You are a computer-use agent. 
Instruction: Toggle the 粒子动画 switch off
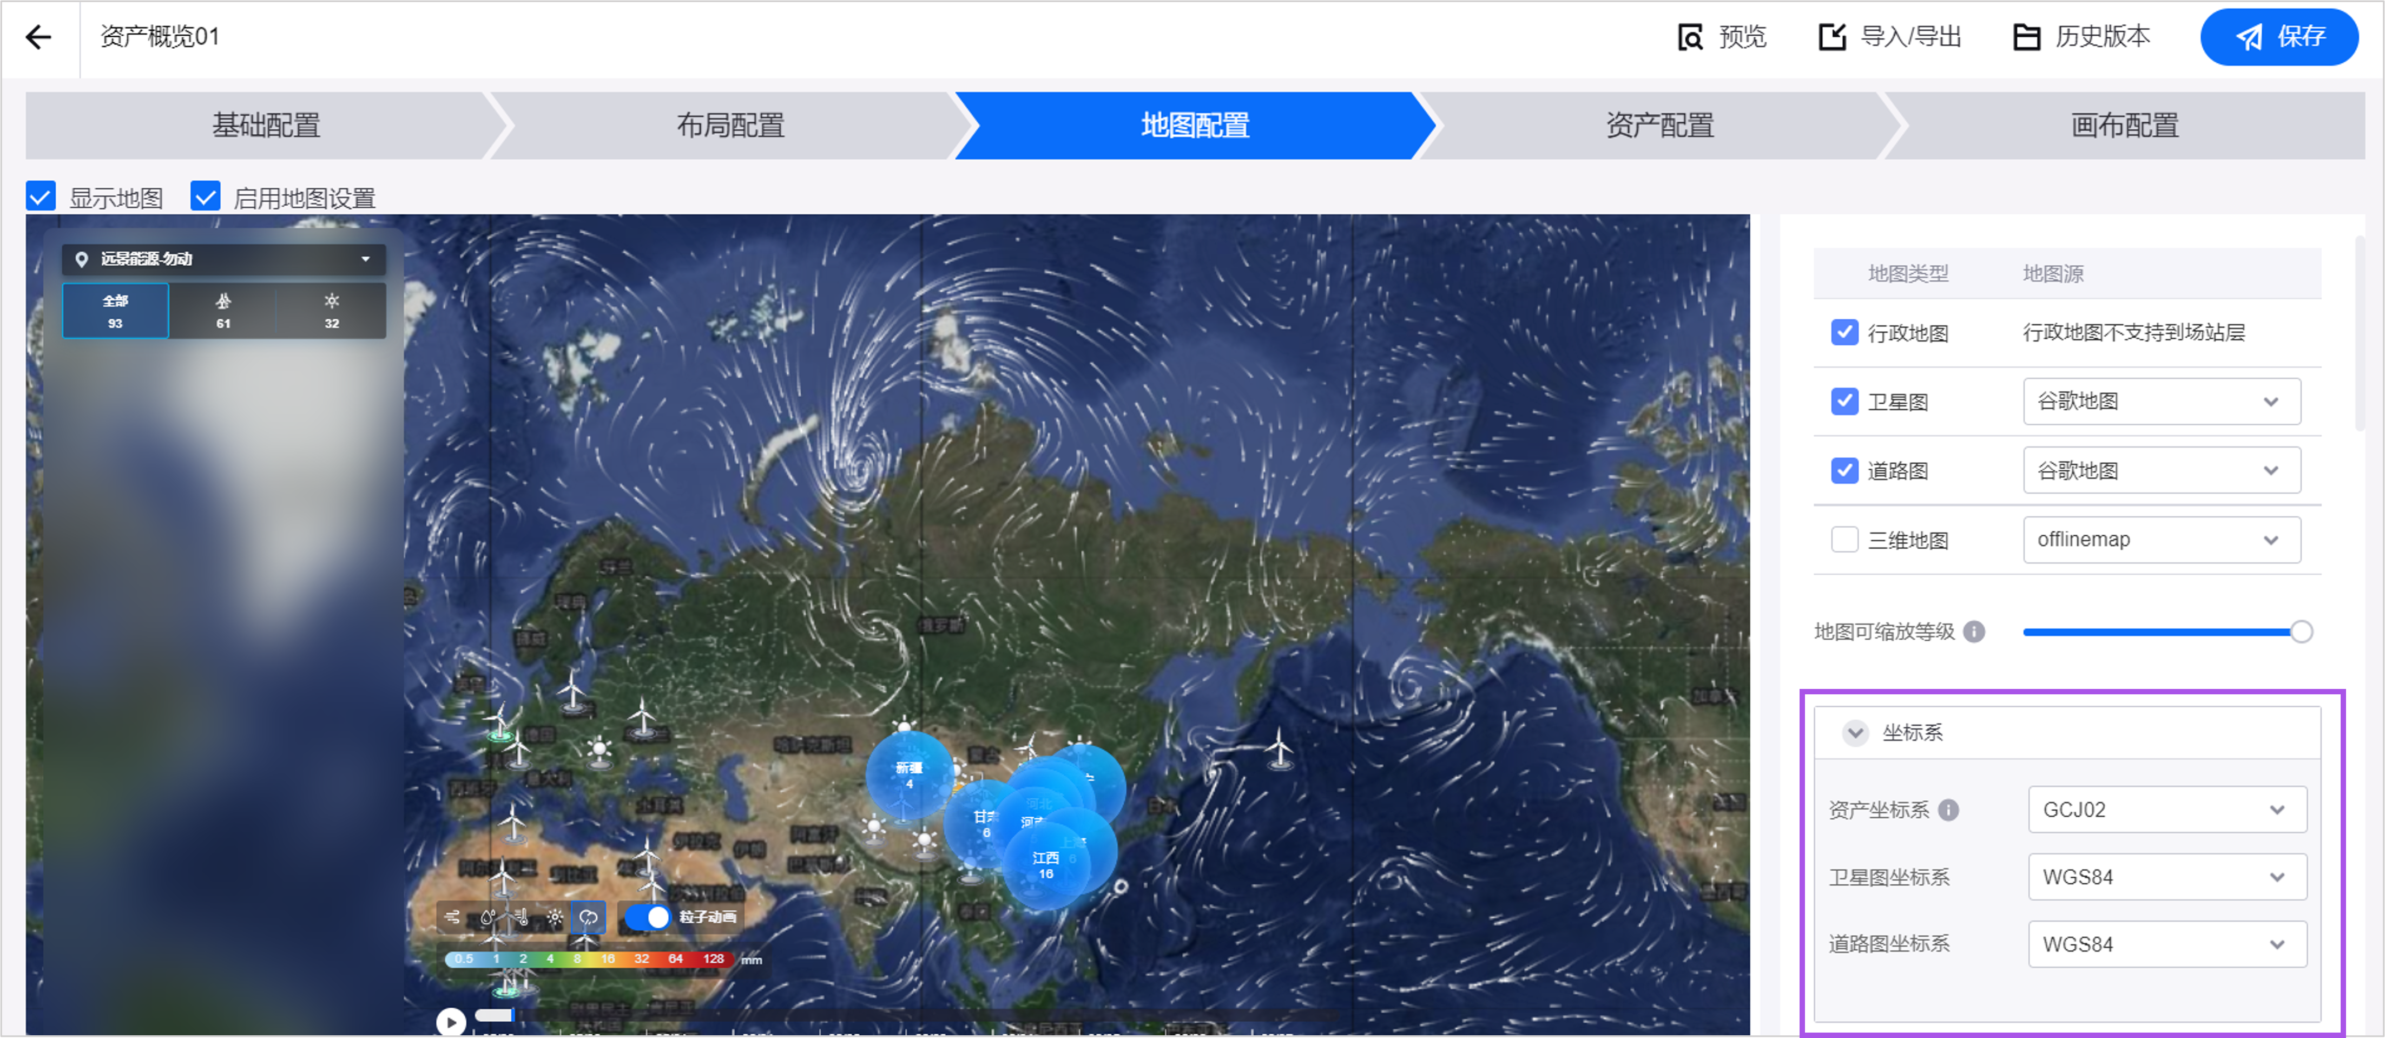point(647,917)
